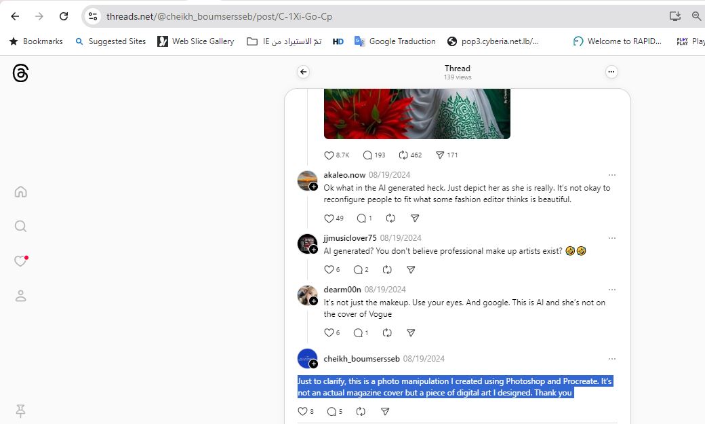The height and width of the screenshot is (424, 705).
Task: Open the Threads logo home page
Action: pyautogui.click(x=20, y=73)
